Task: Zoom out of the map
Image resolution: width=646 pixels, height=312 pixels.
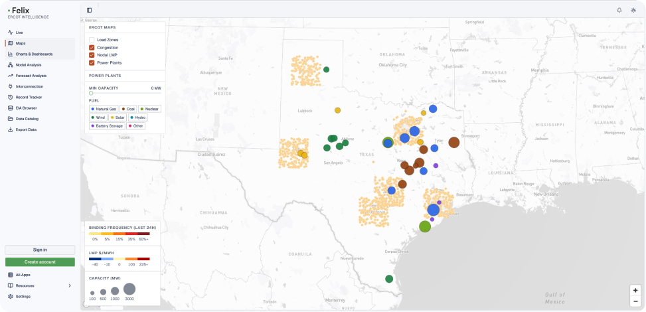Action: [635, 301]
